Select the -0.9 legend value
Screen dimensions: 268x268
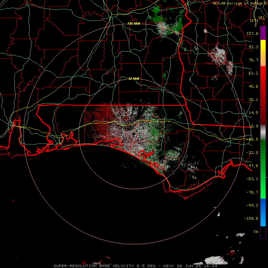pos(253,126)
